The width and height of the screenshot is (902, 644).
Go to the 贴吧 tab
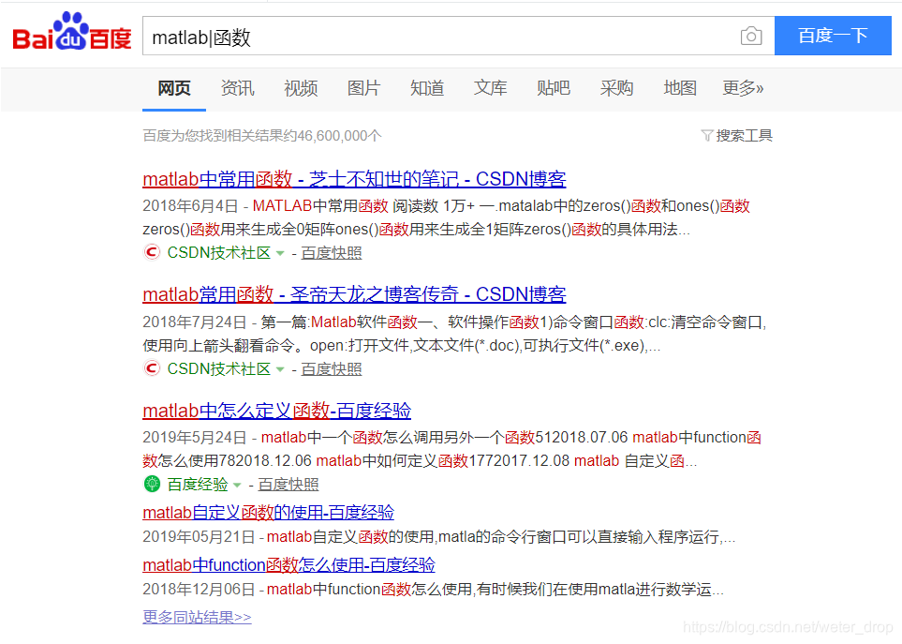[554, 88]
